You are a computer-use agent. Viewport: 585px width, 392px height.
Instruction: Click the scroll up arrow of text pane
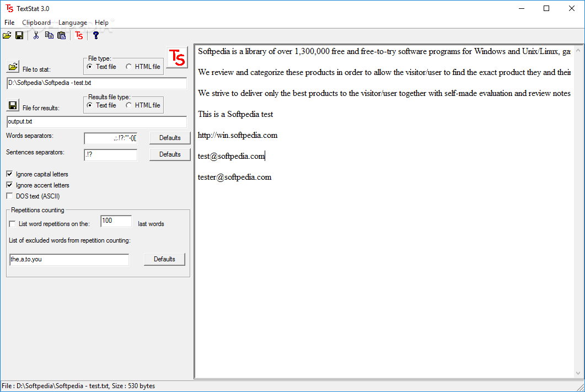click(x=578, y=50)
